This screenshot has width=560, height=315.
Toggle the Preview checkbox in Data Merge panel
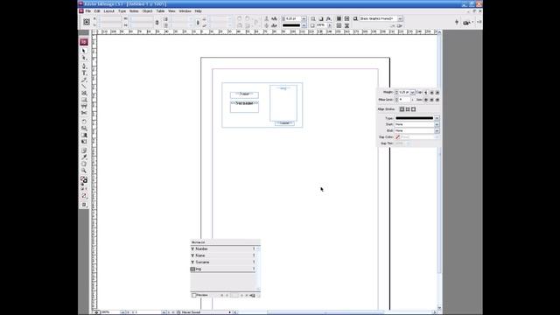click(194, 296)
